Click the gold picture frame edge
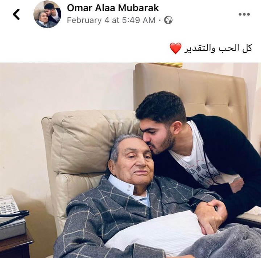 tap(168, 65)
